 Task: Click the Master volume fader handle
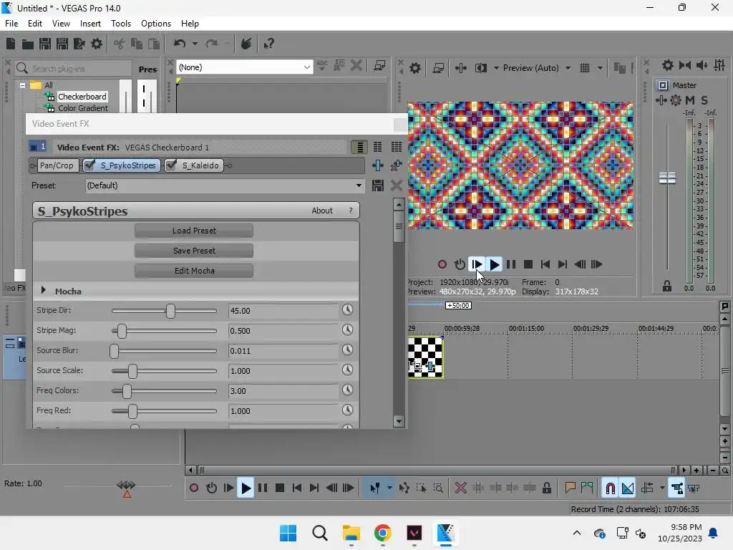[667, 178]
